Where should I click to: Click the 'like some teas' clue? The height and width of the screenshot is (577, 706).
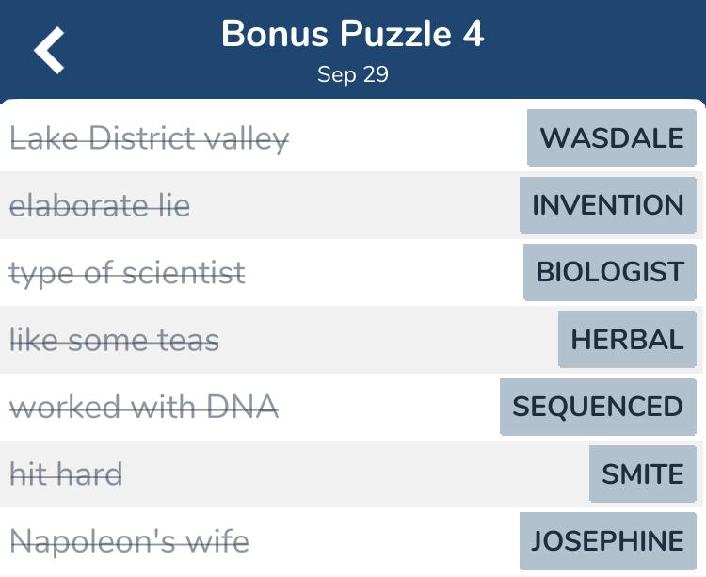click(x=114, y=340)
